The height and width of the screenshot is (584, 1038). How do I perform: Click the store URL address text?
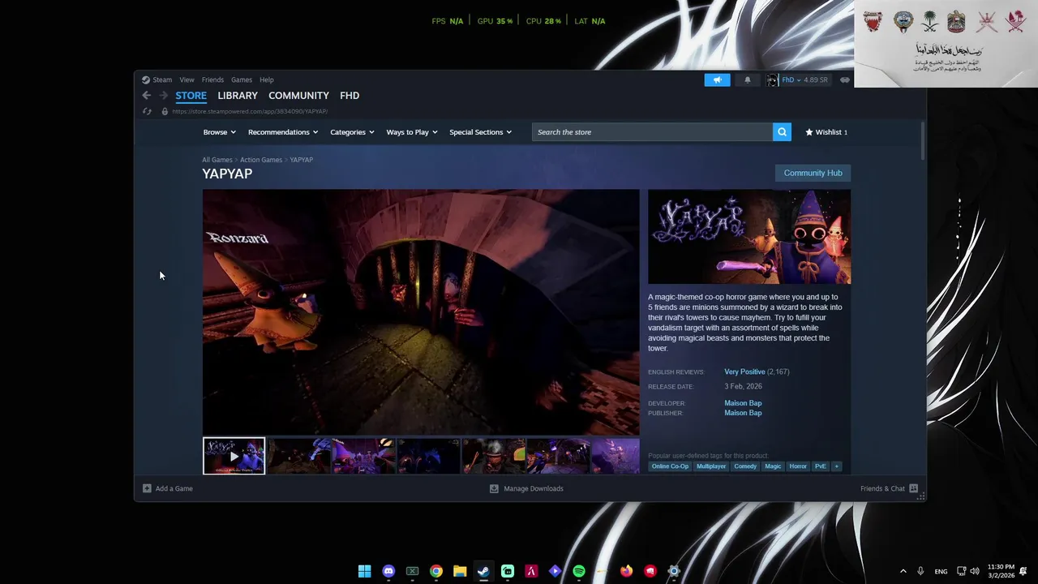250,111
